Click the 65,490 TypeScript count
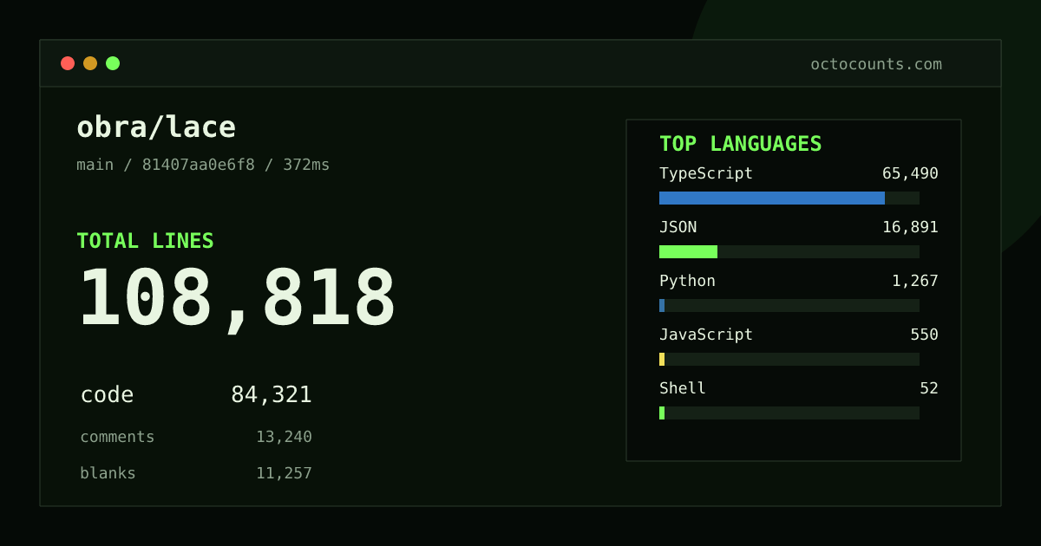The image size is (1041, 546). (910, 173)
